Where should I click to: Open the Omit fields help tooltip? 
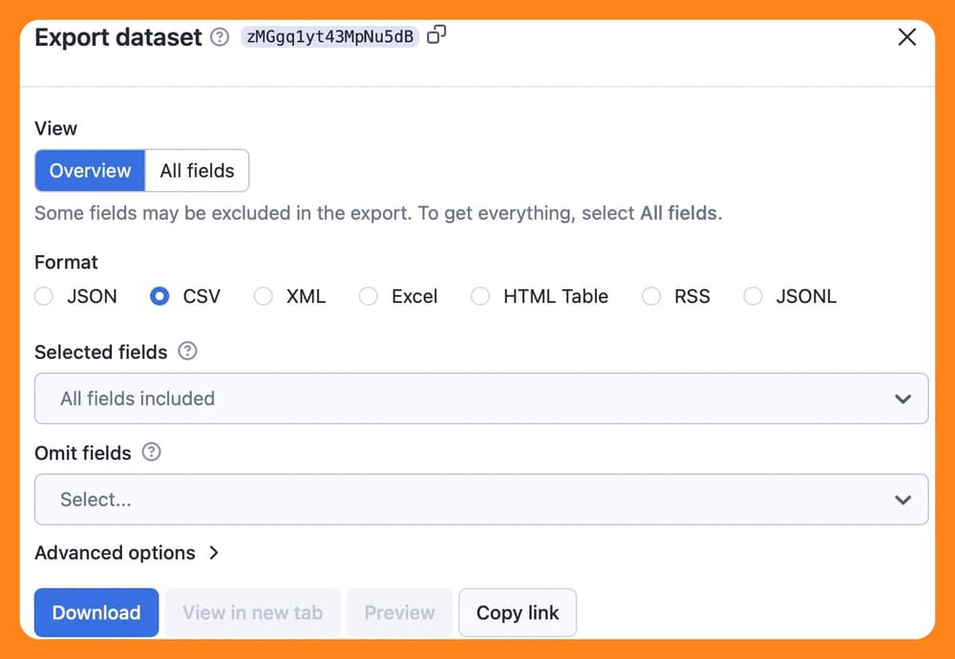pos(150,453)
